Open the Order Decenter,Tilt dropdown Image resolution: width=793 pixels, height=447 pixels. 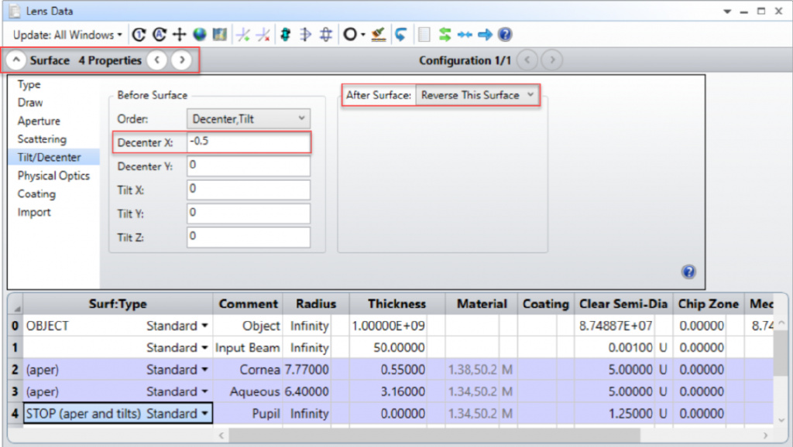(249, 118)
